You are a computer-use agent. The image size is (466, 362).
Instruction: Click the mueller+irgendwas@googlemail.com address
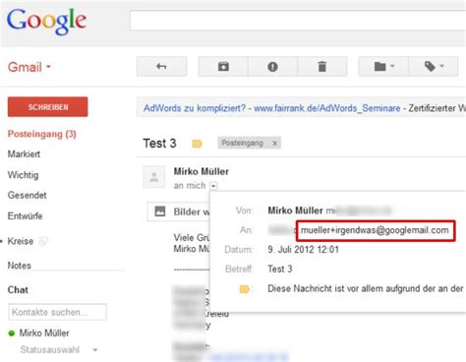tap(375, 230)
